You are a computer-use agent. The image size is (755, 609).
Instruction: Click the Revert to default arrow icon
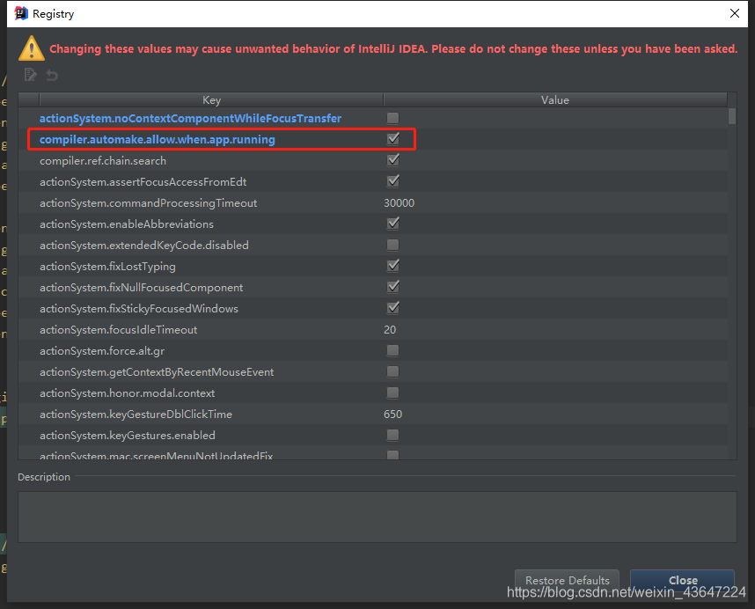52,75
